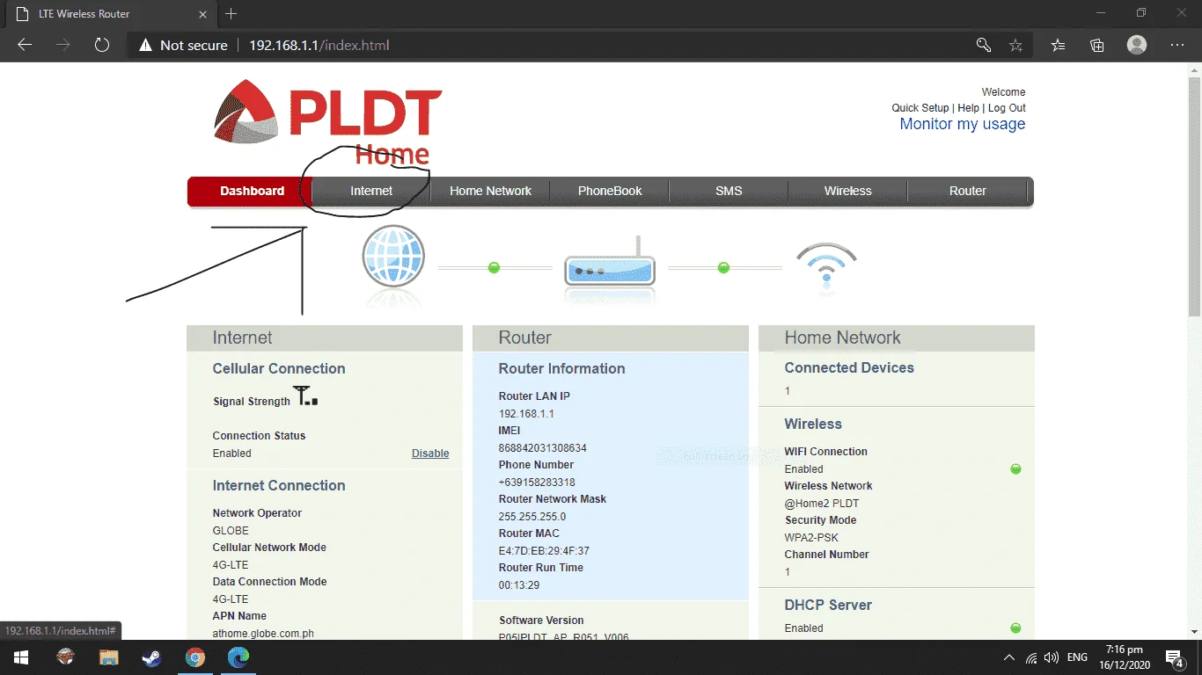Open the browser Favorites list
Image resolution: width=1202 pixels, height=675 pixels.
(x=1059, y=45)
